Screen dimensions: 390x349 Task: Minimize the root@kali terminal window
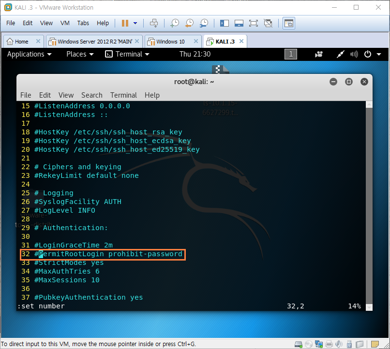tap(333, 82)
